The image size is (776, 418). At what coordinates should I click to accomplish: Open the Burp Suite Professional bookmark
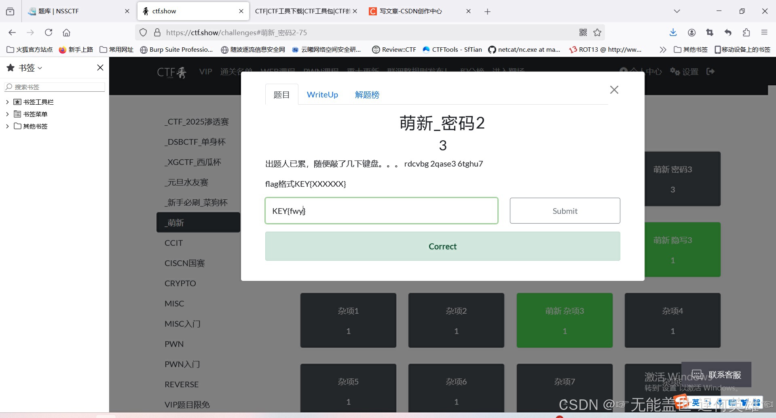tap(176, 49)
